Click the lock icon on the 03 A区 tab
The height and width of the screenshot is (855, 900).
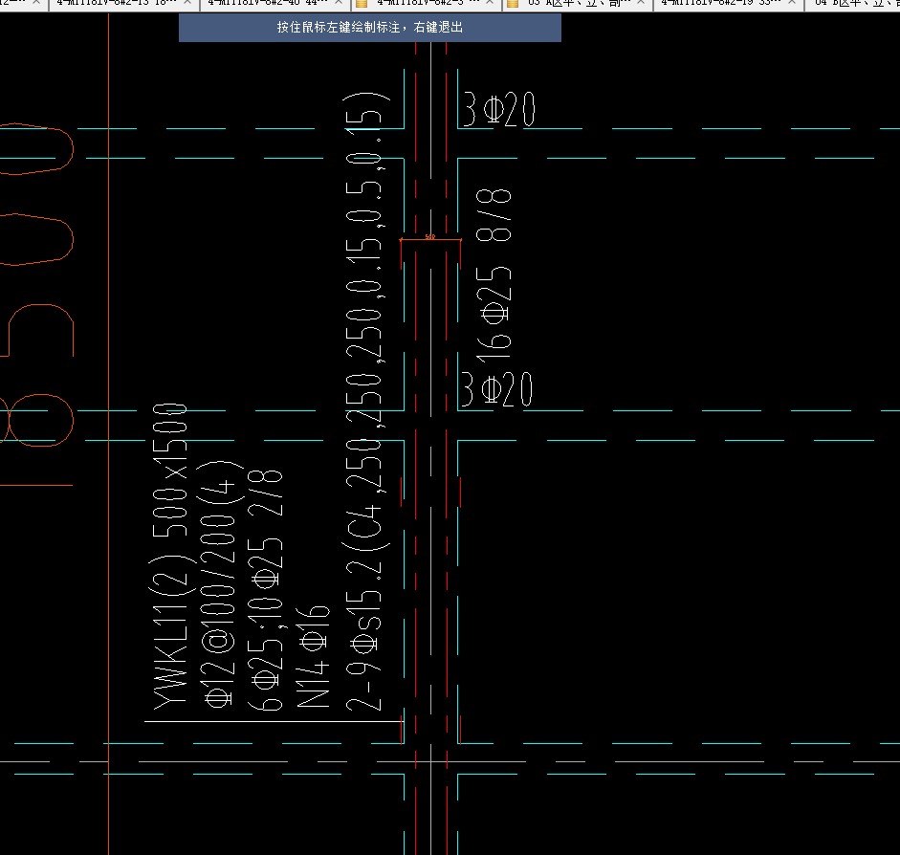[513, 3]
